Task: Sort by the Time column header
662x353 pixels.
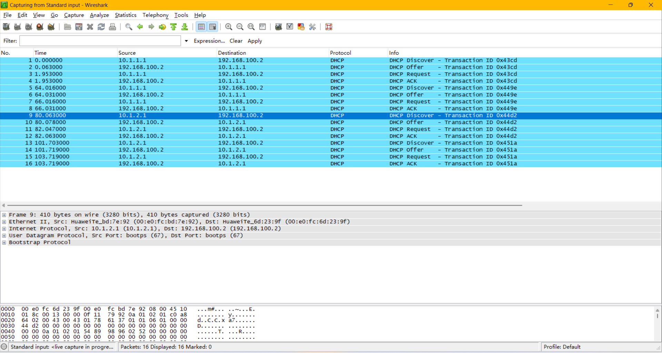Action: (x=75, y=53)
